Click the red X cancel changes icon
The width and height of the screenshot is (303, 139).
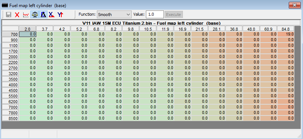[x=17, y=15]
